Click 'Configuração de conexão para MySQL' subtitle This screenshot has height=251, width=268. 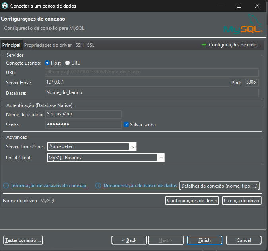click(x=44, y=28)
